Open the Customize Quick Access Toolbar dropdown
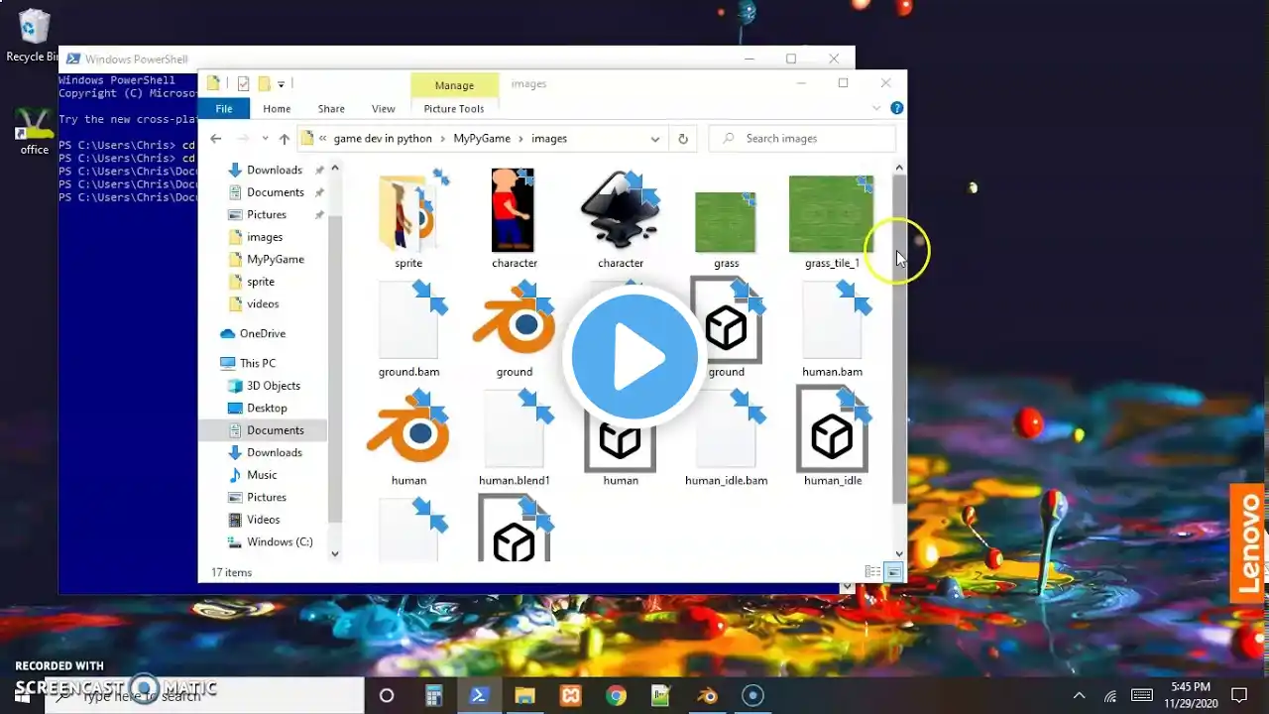The image size is (1269, 714). 282,84
